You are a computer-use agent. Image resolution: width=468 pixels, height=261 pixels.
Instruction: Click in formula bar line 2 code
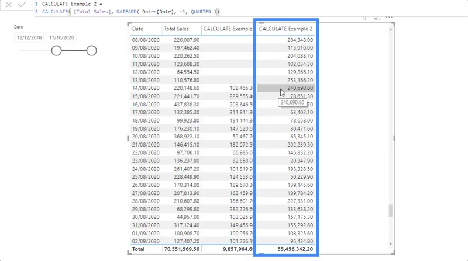coord(130,12)
